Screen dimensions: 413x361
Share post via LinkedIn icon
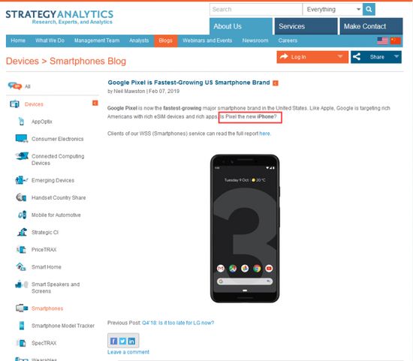(x=131, y=341)
